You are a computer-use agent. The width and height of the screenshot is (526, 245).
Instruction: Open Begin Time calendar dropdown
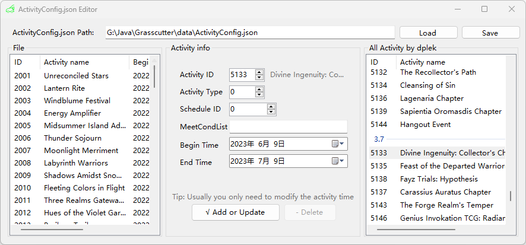(x=338, y=144)
